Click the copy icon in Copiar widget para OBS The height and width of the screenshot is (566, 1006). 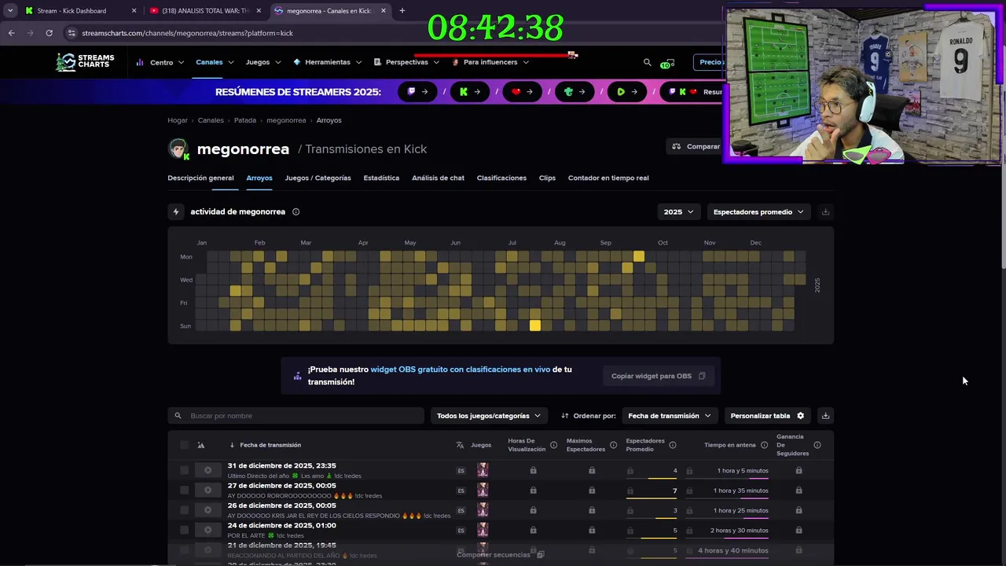pyautogui.click(x=702, y=376)
